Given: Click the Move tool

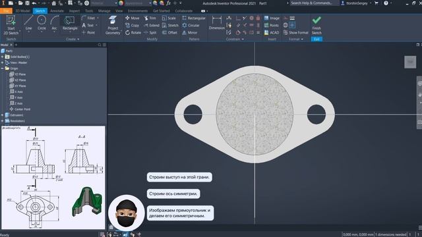Looking at the screenshot, I should (132, 18).
